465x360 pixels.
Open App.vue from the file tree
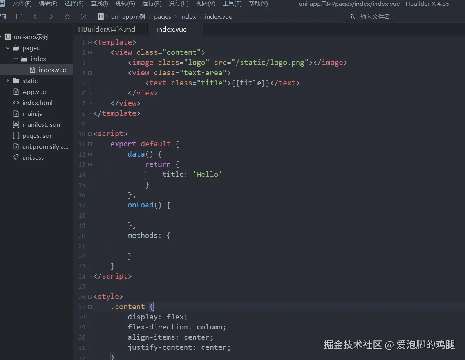34,92
